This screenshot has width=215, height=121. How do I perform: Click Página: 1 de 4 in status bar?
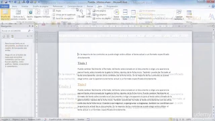tap(19, 120)
